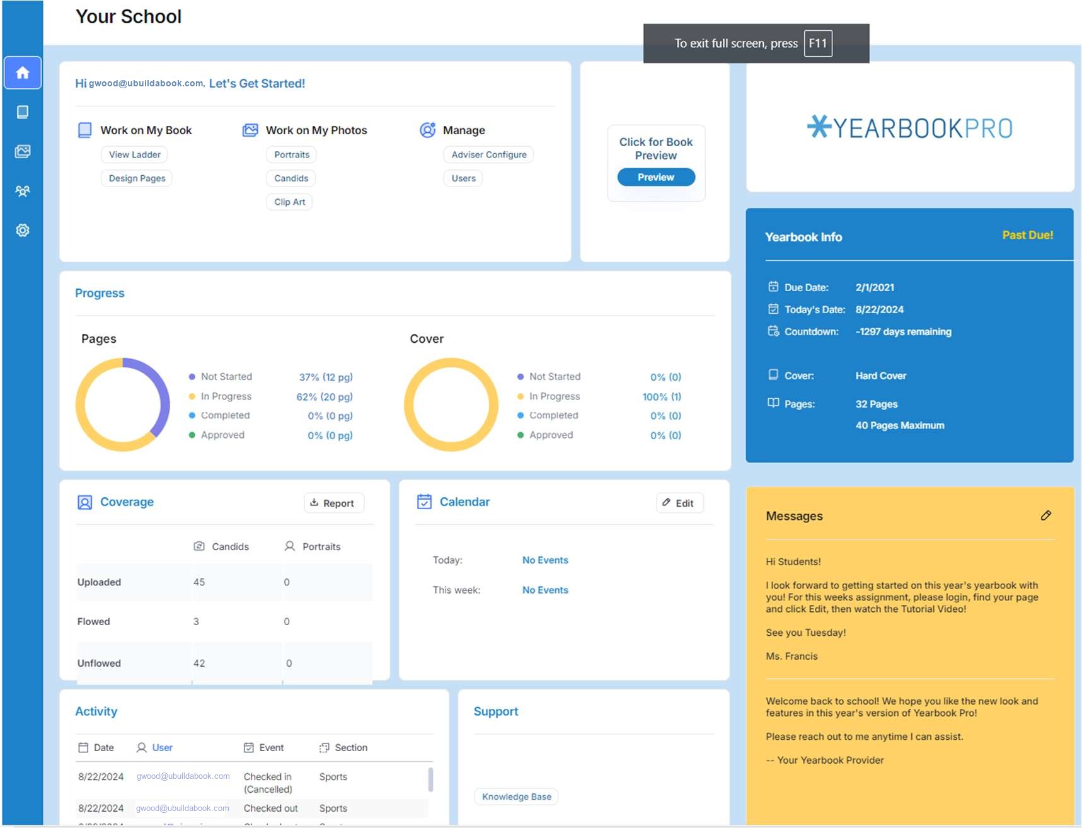Image resolution: width=1082 pixels, height=828 pixels.
Task: Click the Coverage panel icon
Action: pos(84,502)
